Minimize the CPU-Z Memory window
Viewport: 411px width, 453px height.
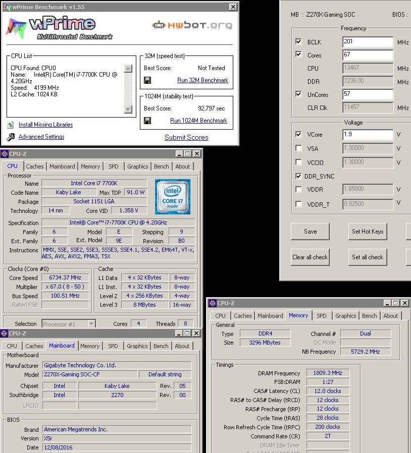[388, 303]
